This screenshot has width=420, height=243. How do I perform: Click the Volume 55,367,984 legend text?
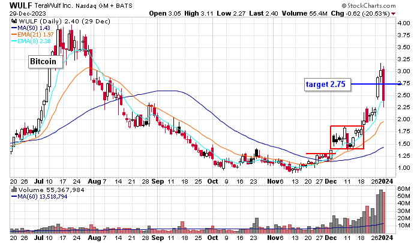(x=51, y=190)
